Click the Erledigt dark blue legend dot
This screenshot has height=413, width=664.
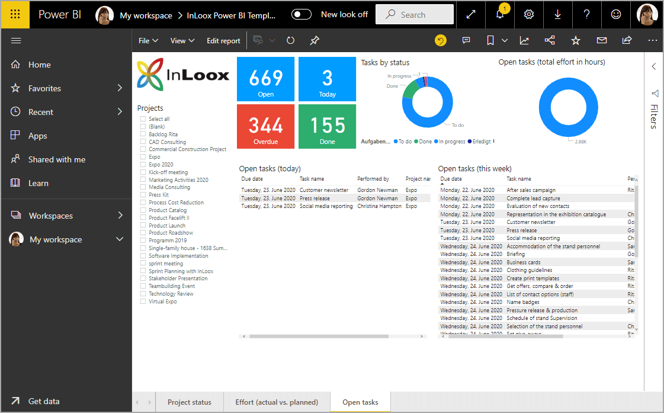[470, 142]
